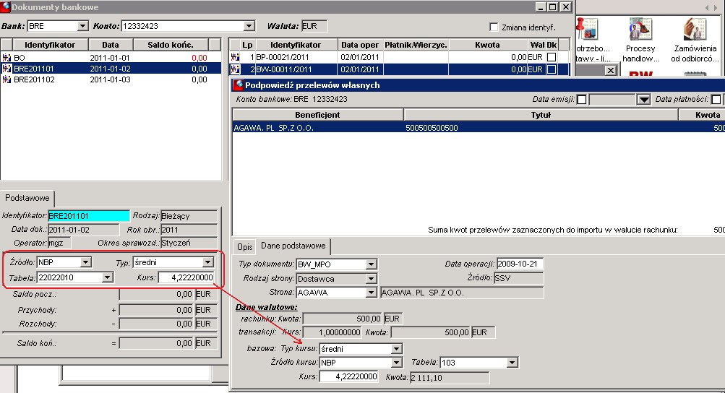Expand the Konto dropdown showing 12332423

(x=249, y=26)
